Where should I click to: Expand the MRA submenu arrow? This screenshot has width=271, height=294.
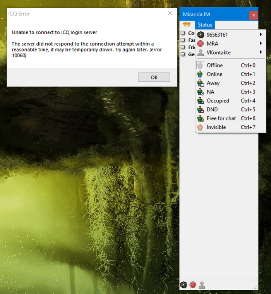(261, 43)
